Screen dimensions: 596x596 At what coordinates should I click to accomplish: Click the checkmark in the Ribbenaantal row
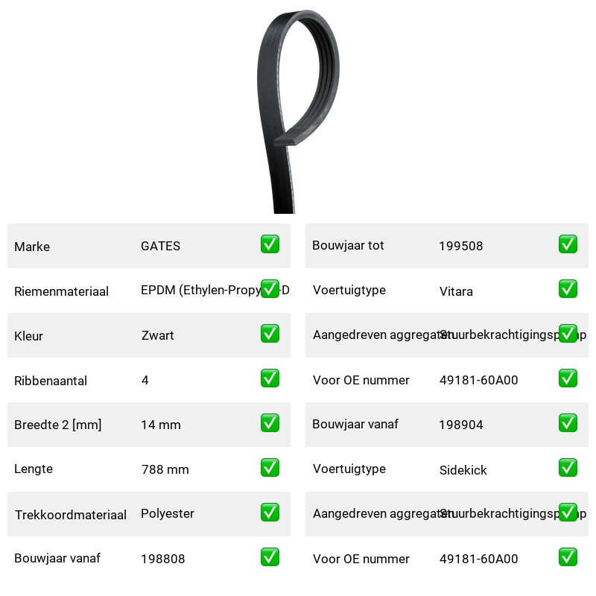click(x=270, y=378)
